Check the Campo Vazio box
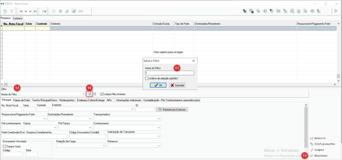342x160 pixels. (x=4, y=147)
